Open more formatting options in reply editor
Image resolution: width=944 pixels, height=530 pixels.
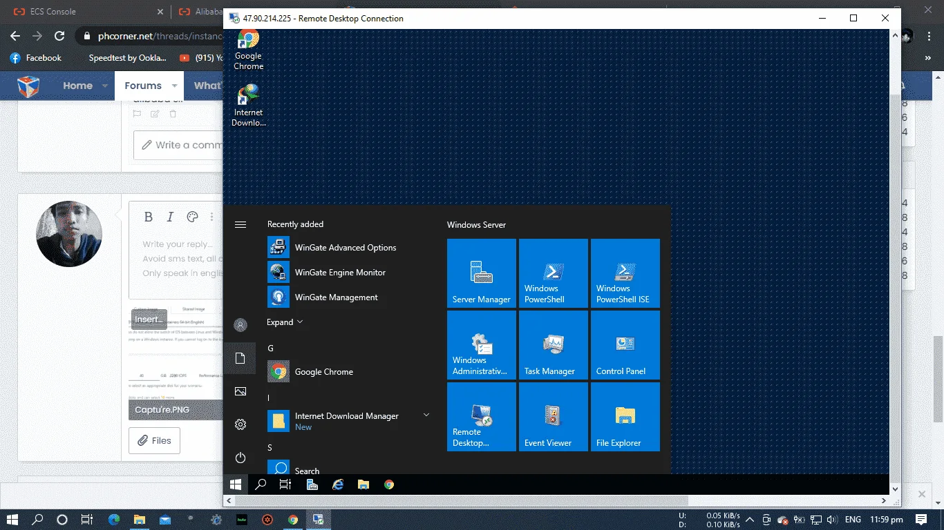tap(212, 217)
